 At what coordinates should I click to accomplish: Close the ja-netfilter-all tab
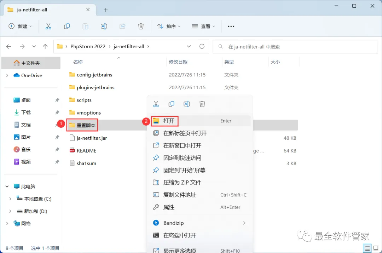(88, 10)
